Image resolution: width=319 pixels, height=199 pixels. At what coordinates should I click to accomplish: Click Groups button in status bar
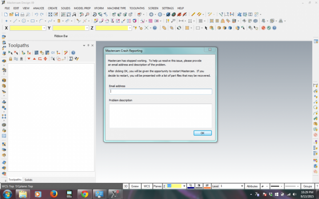click(307, 186)
